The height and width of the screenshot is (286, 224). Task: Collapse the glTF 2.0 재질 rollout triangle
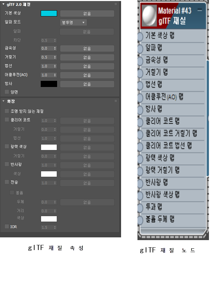[3, 4]
